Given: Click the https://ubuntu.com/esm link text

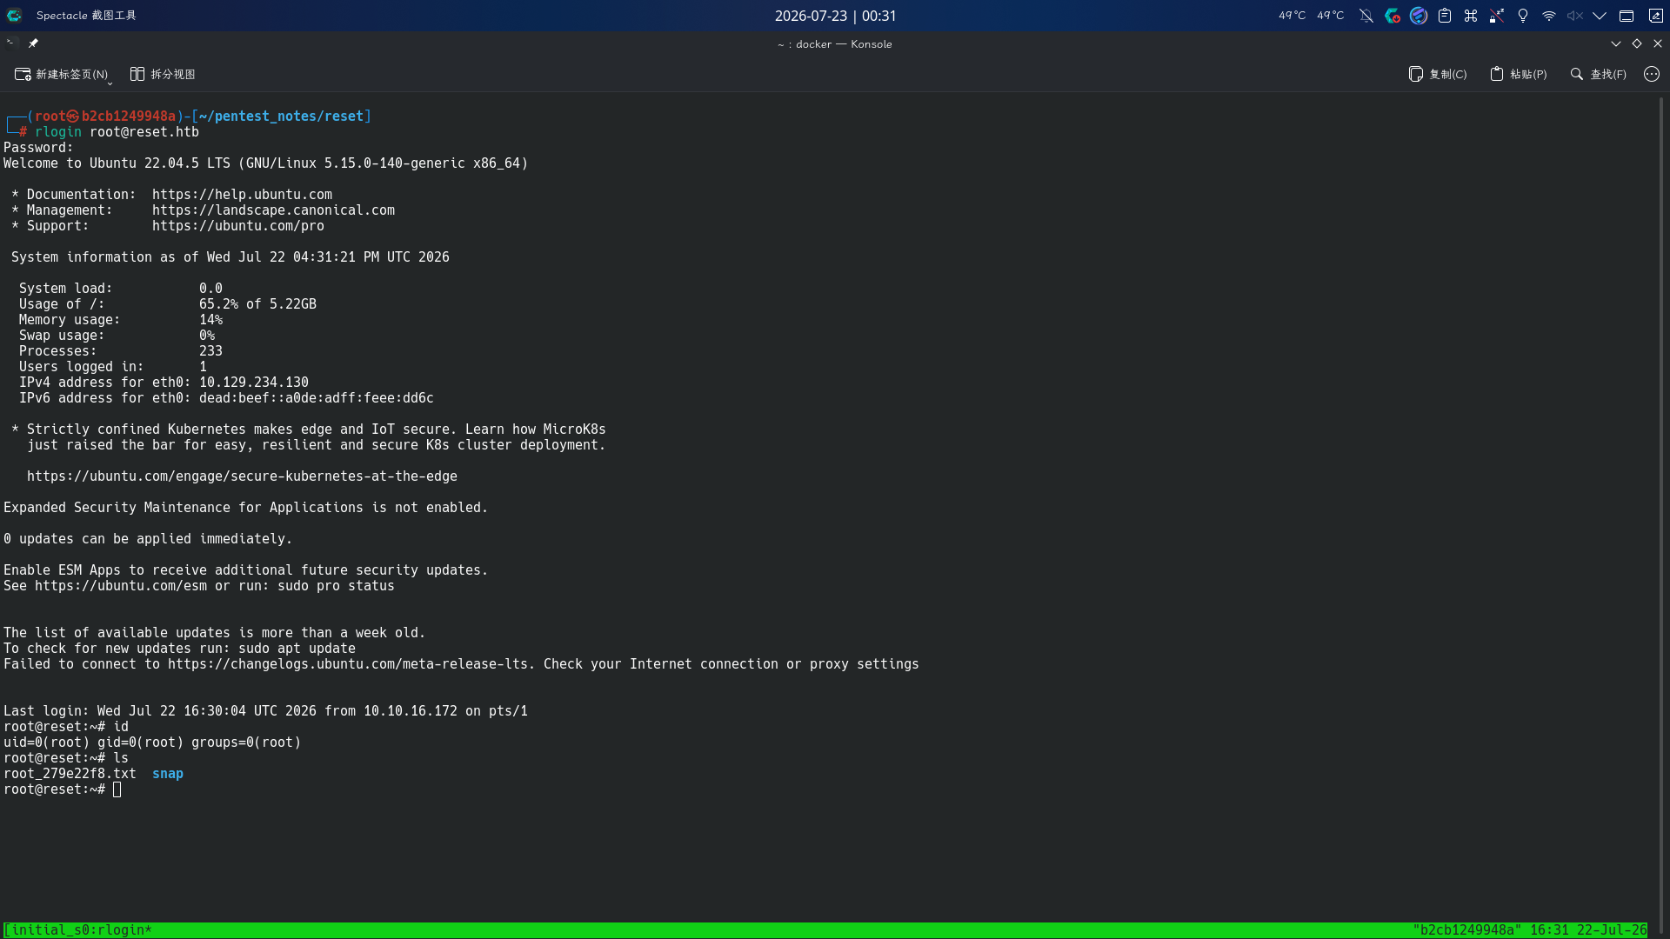Looking at the screenshot, I should pos(121,586).
